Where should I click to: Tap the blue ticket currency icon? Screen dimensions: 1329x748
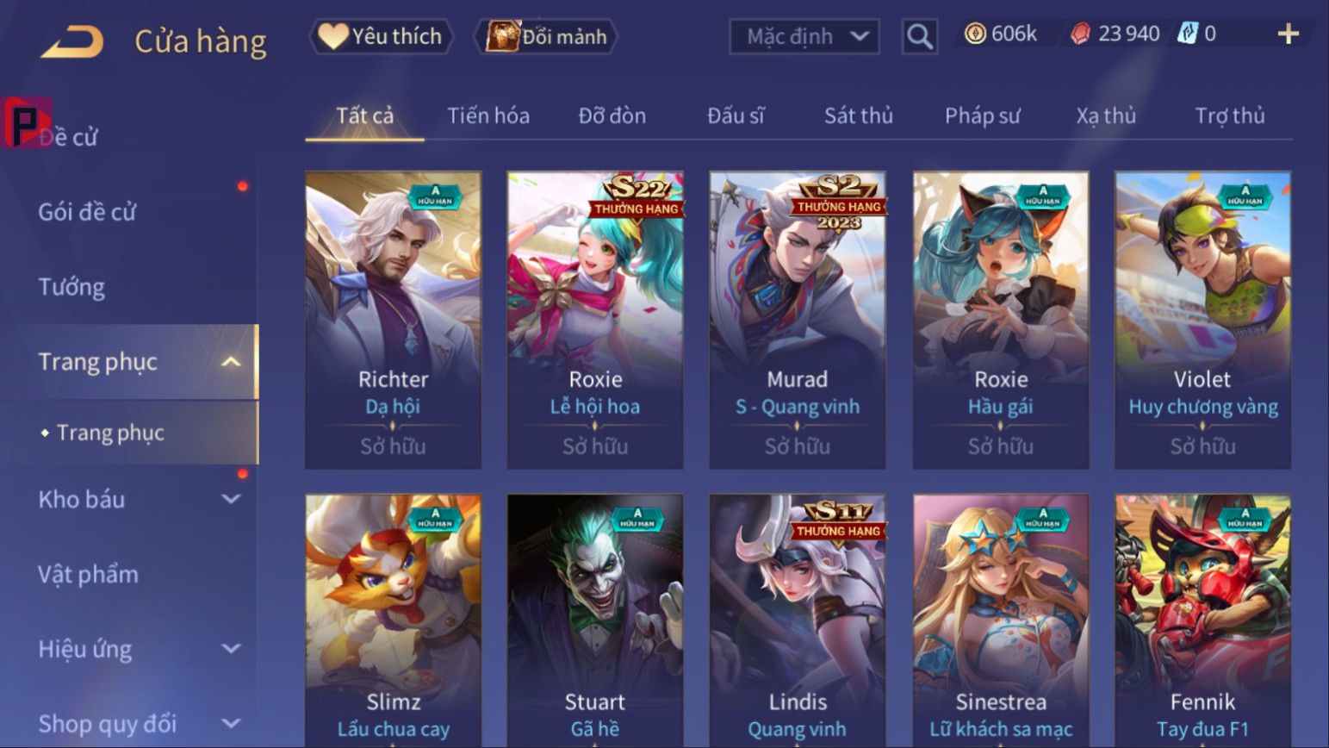[1188, 34]
